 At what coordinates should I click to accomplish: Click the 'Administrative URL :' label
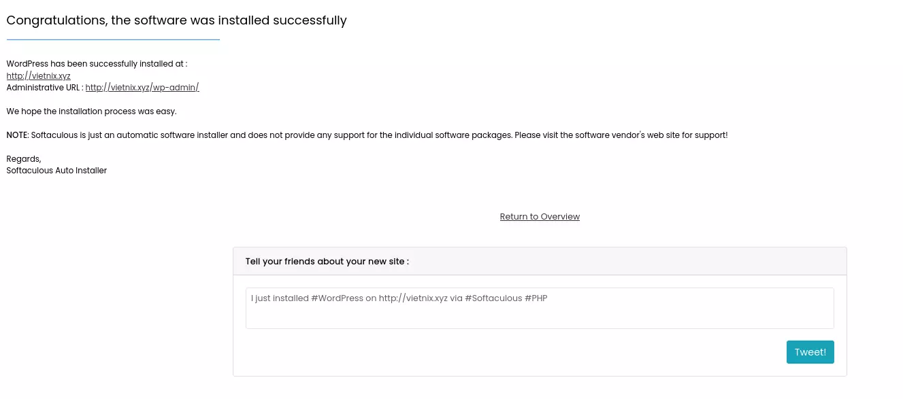coord(45,88)
